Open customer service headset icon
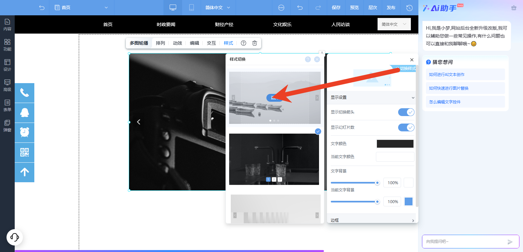Screen dimensions: 523x252 tap(15, 237)
